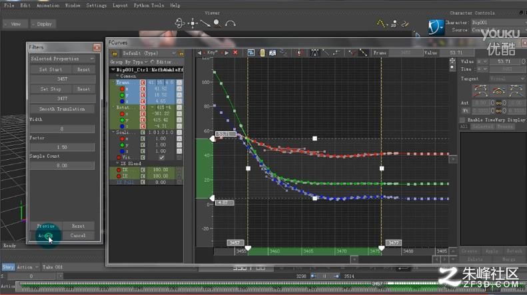Click the red break tangent icon in FCurves

tap(351, 53)
